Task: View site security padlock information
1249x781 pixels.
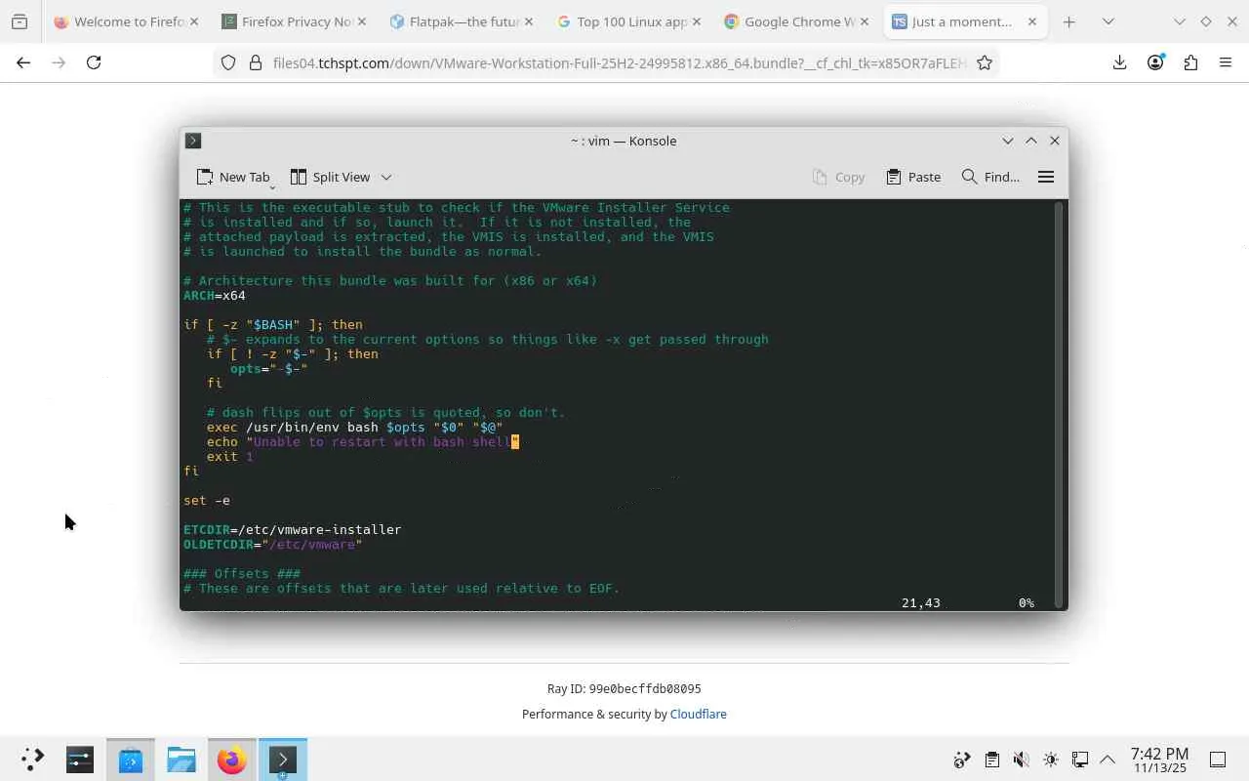Action: click(x=256, y=62)
